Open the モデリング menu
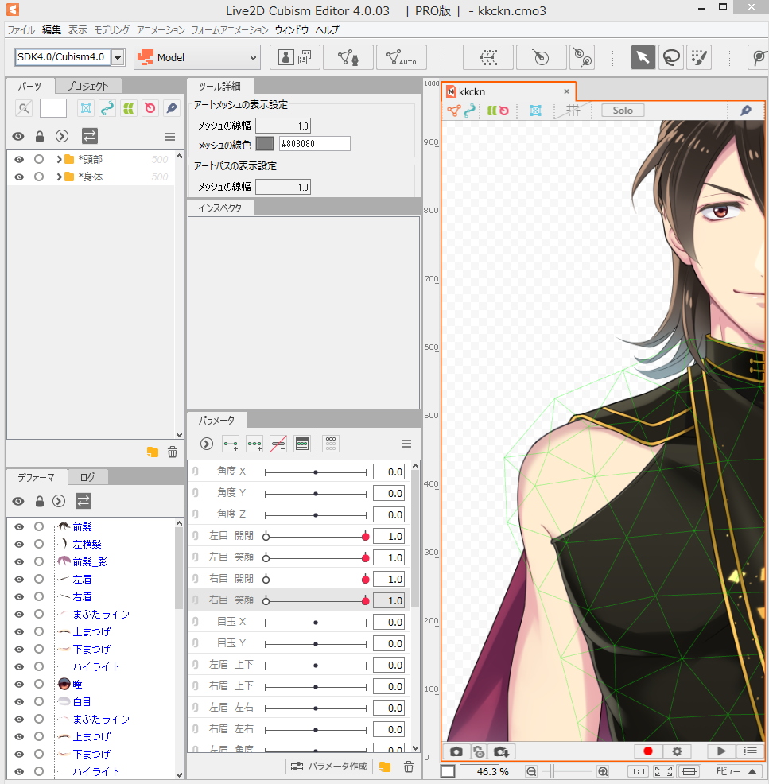This screenshot has height=784, width=769. pos(112,30)
